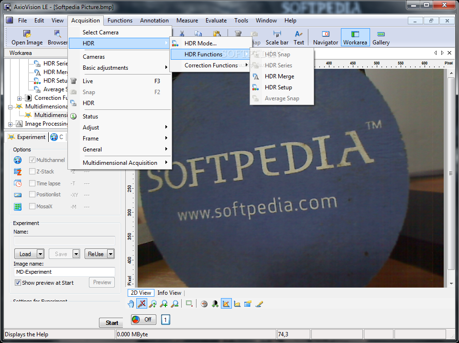459x343 pixels.
Task: Choose Select Camera menu entry
Action: coord(120,32)
